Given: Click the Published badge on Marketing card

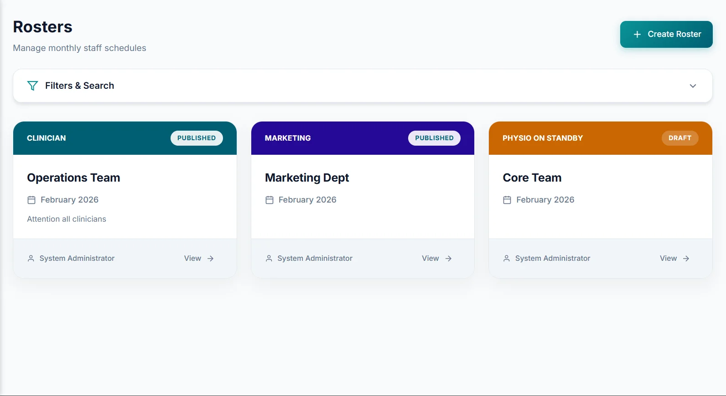Looking at the screenshot, I should click(x=434, y=138).
